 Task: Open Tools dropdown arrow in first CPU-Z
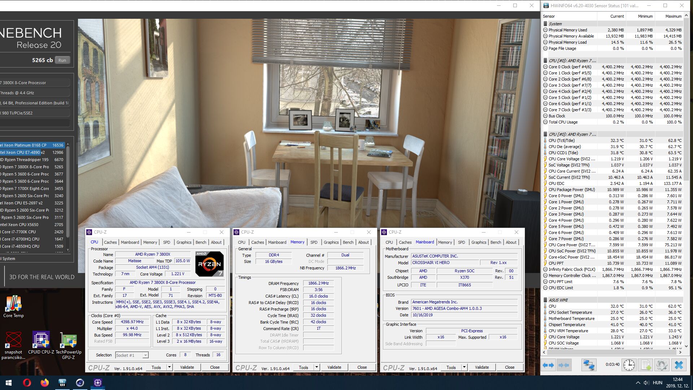point(169,367)
